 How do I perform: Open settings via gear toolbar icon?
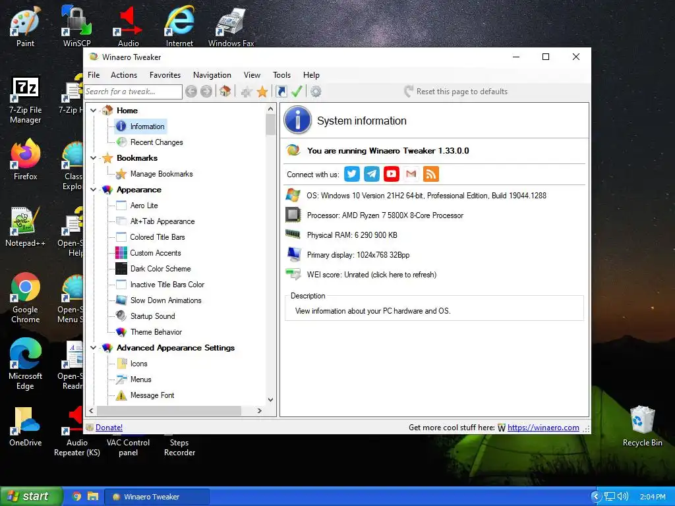coord(316,91)
